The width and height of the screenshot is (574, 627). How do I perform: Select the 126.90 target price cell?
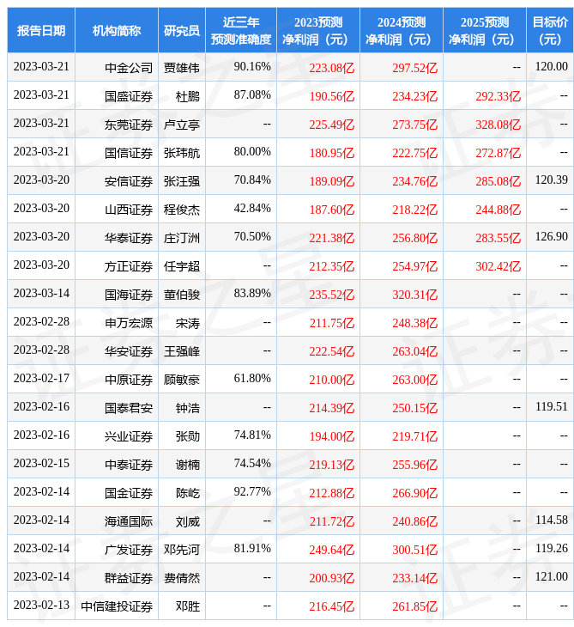click(x=550, y=237)
